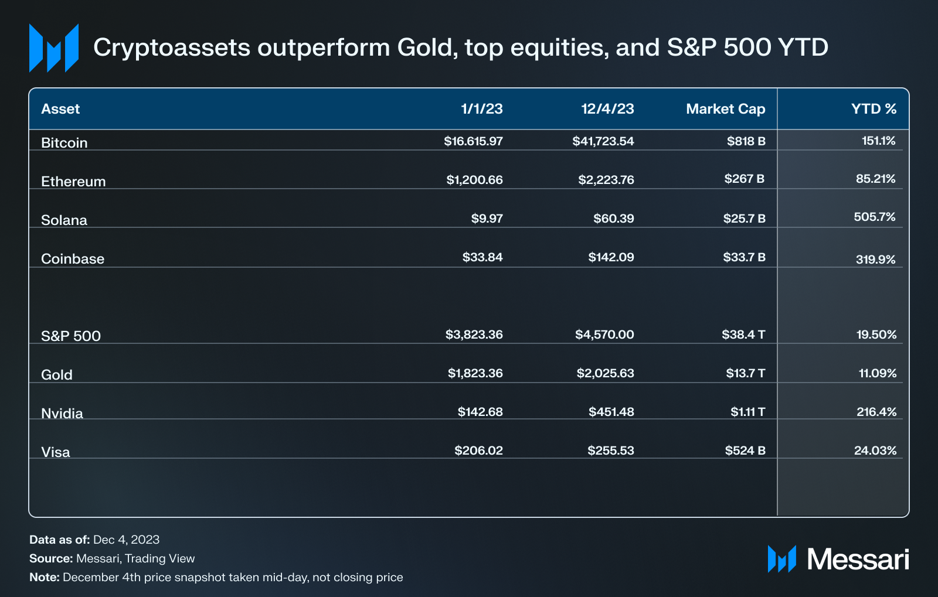Select the Note about mid-day price snapshot
Image resolution: width=938 pixels, height=597 pixels.
pyautogui.click(x=216, y=577)
